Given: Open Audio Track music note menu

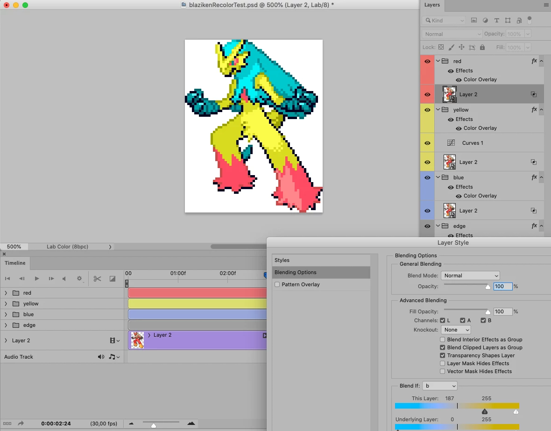Looking at the screenshot, I should point(114,357).
